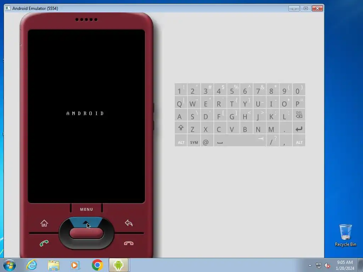This screenshot has width=363, height=272.
Task: Tap the Home button on the phone
Action: coord(44,223)
